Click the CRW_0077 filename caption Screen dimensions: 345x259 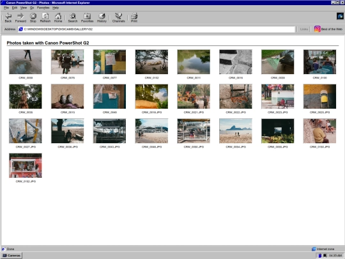[110, 78]
